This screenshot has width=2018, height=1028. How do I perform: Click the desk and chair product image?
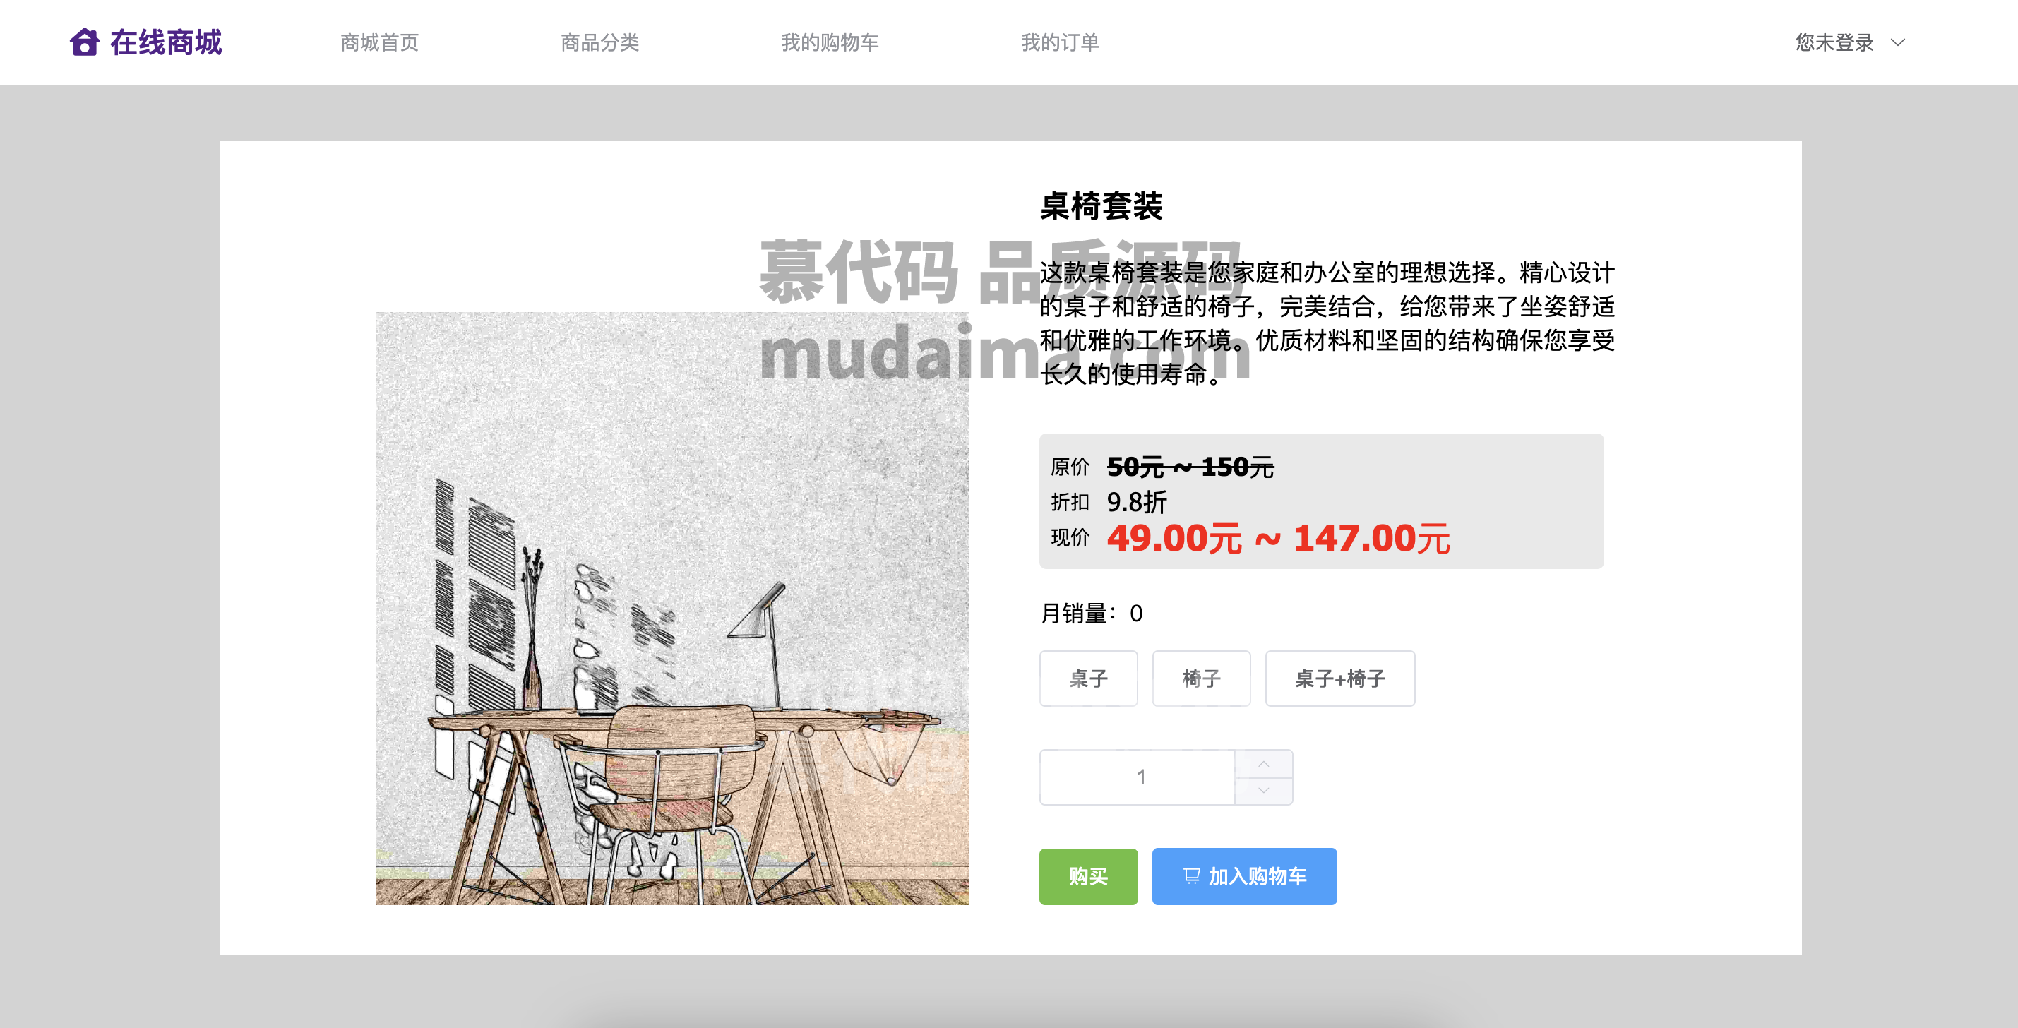(671, 608)
